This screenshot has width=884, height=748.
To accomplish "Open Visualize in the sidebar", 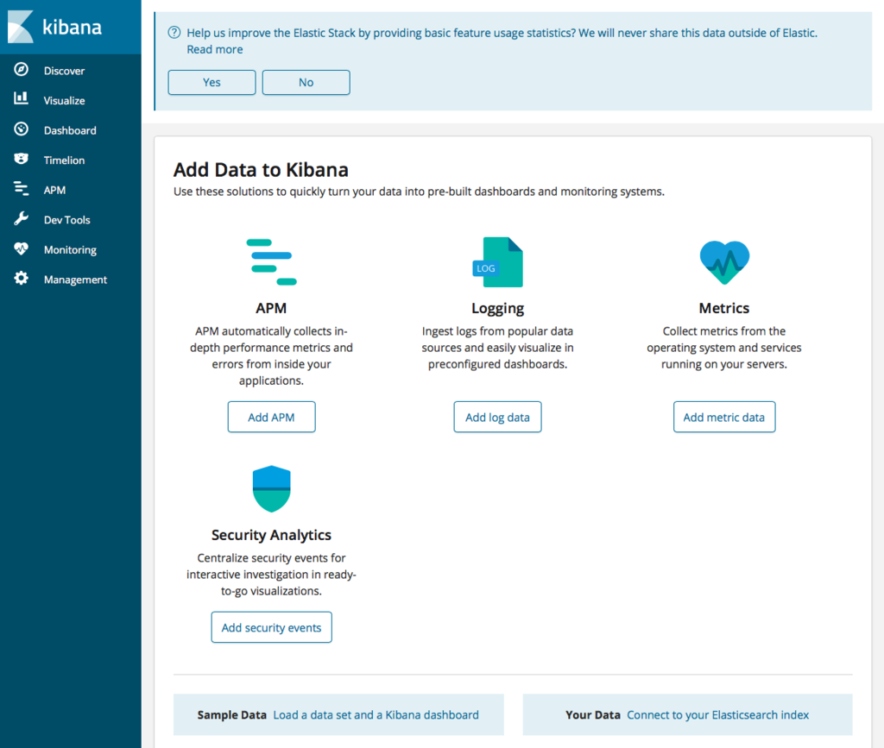I will [x=64, y=101].
